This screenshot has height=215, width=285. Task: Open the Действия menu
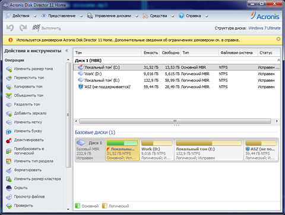[x=21, y=16]
